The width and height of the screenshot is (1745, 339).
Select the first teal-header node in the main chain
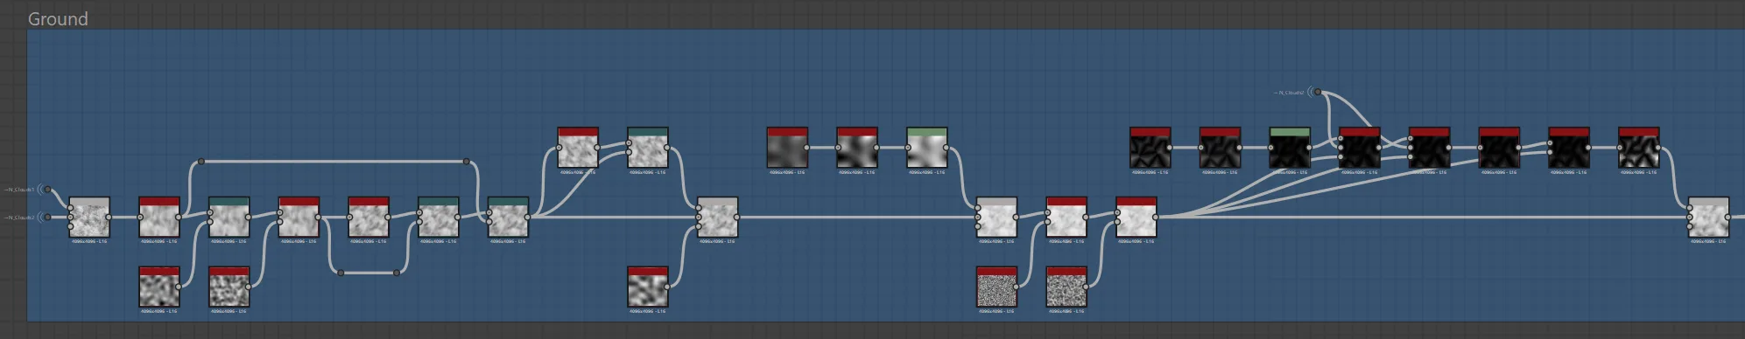(229, 218)
